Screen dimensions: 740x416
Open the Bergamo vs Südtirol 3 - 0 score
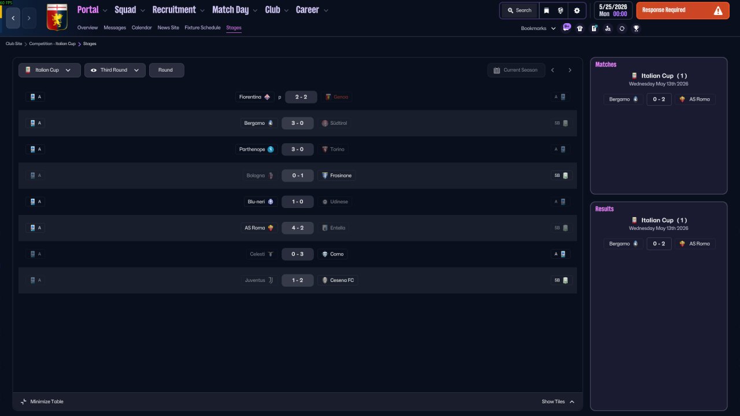(297, 123)
